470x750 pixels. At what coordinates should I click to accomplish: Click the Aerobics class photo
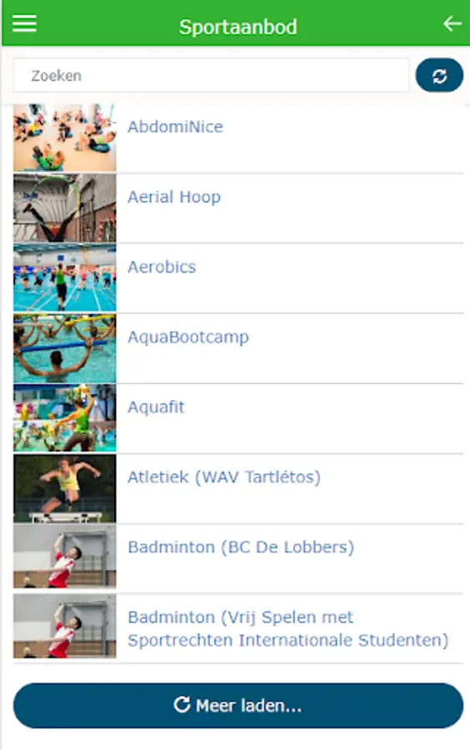point(64,277)
